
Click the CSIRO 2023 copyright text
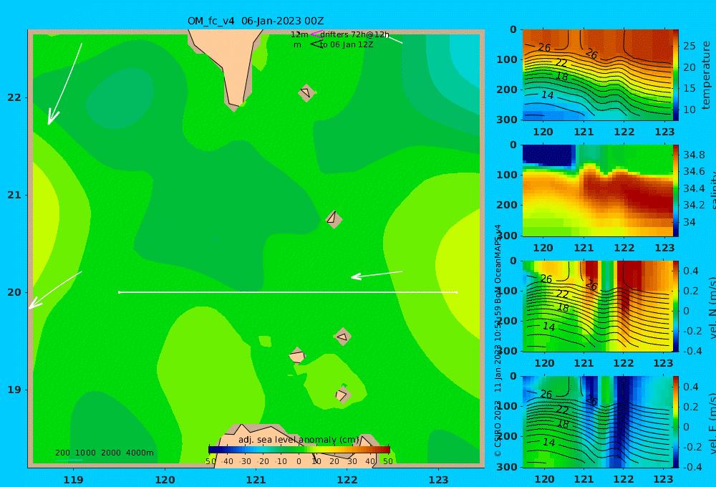(x=498, y=428)
